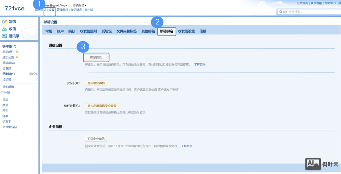Open 了解更多 link under 微信设置
The width and height of the screenshot is (341, 174).
click(x=200, y=64)
